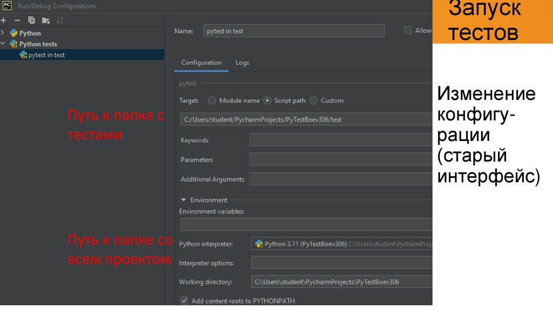Image resolution: width=553 pixels, height=310 pixels.
Task: Focus the Environment variables field
Action: tap(307, 225)
